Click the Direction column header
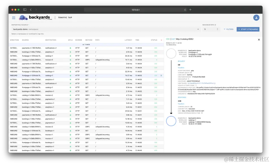Image resolution: width=271 pixels, height=164 pixels. pyautogui.click(x=14, y=40)
